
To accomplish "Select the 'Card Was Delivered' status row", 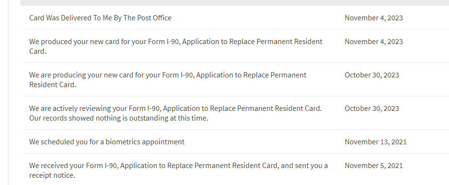I will point(236,18).
